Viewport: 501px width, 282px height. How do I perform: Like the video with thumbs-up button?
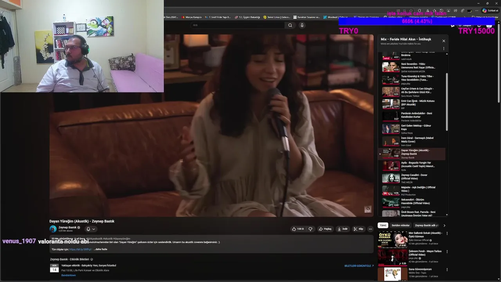pos(298,229)
